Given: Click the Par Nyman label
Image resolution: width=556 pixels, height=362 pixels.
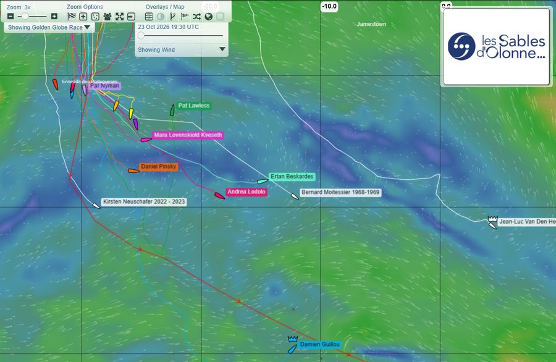Looking at the screenshot, I should pos(104,86).
